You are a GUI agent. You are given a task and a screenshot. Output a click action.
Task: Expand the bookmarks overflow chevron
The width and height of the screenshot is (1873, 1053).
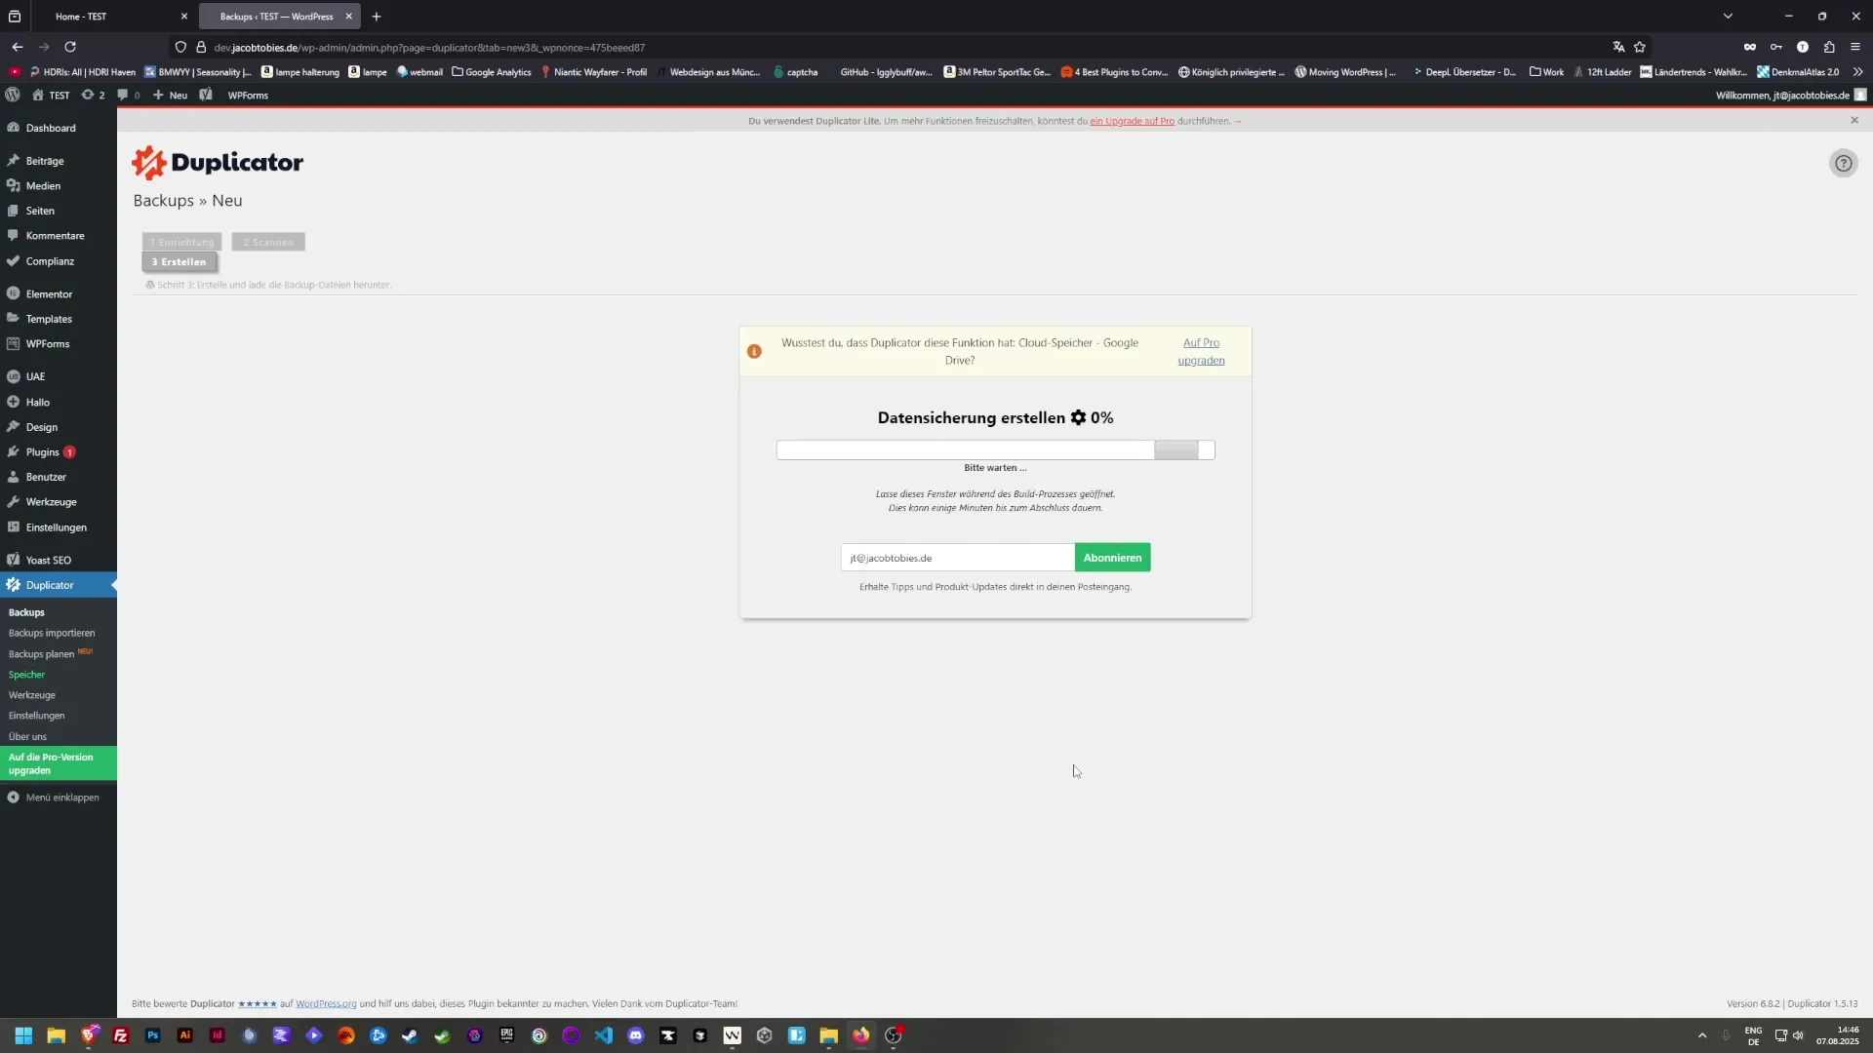(1859, 71)
